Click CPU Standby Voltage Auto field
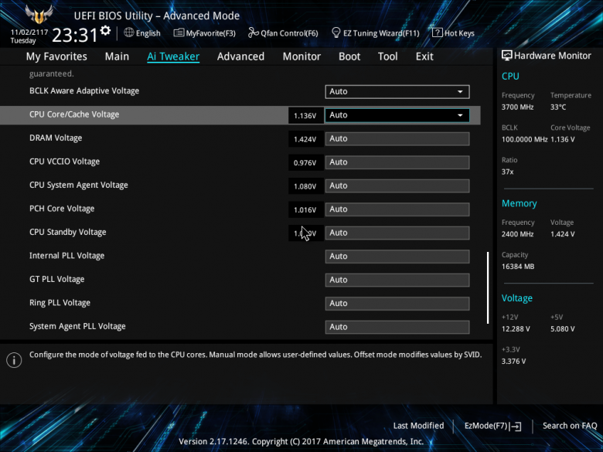 coord(397,233)
